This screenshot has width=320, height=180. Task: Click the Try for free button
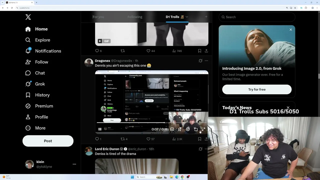coord(257,89)
